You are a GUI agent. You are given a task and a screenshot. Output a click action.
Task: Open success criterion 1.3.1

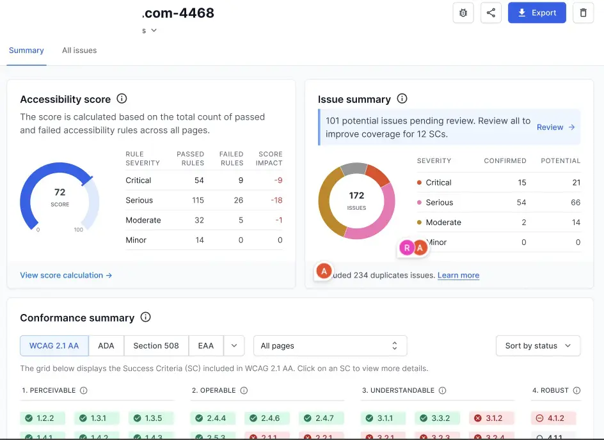click(97, 418)
